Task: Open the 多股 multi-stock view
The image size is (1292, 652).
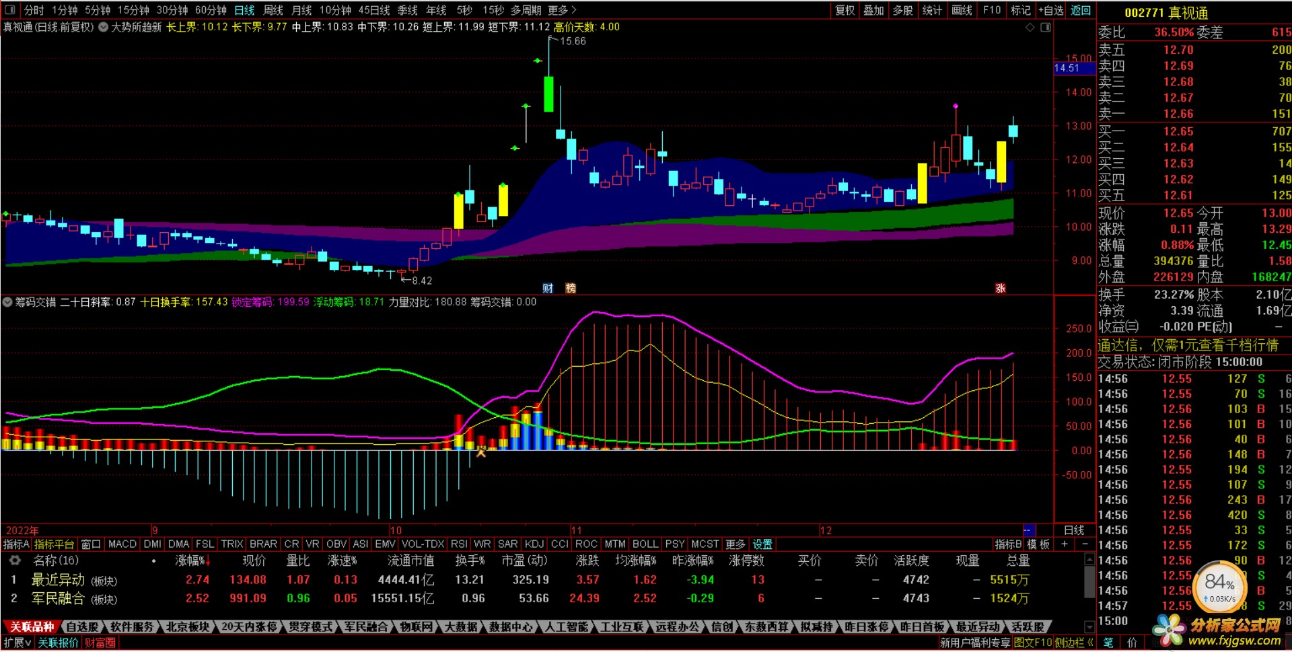Action: point(903,10)
